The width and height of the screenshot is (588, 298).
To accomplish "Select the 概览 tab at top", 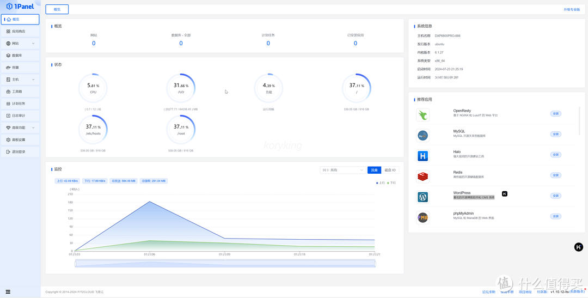I will [57, 9].
